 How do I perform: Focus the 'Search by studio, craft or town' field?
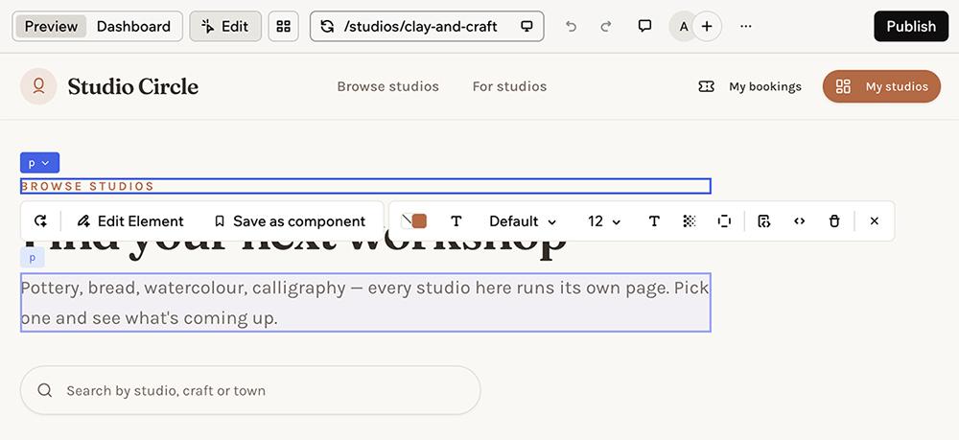(250, 390)
